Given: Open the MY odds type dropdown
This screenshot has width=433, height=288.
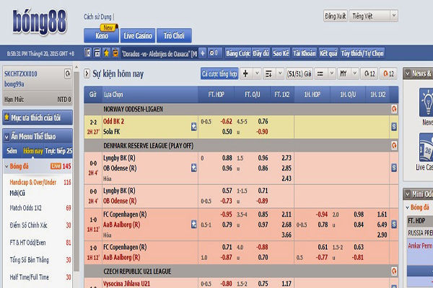Looking at the screenshot, I should tap(348, 73).
